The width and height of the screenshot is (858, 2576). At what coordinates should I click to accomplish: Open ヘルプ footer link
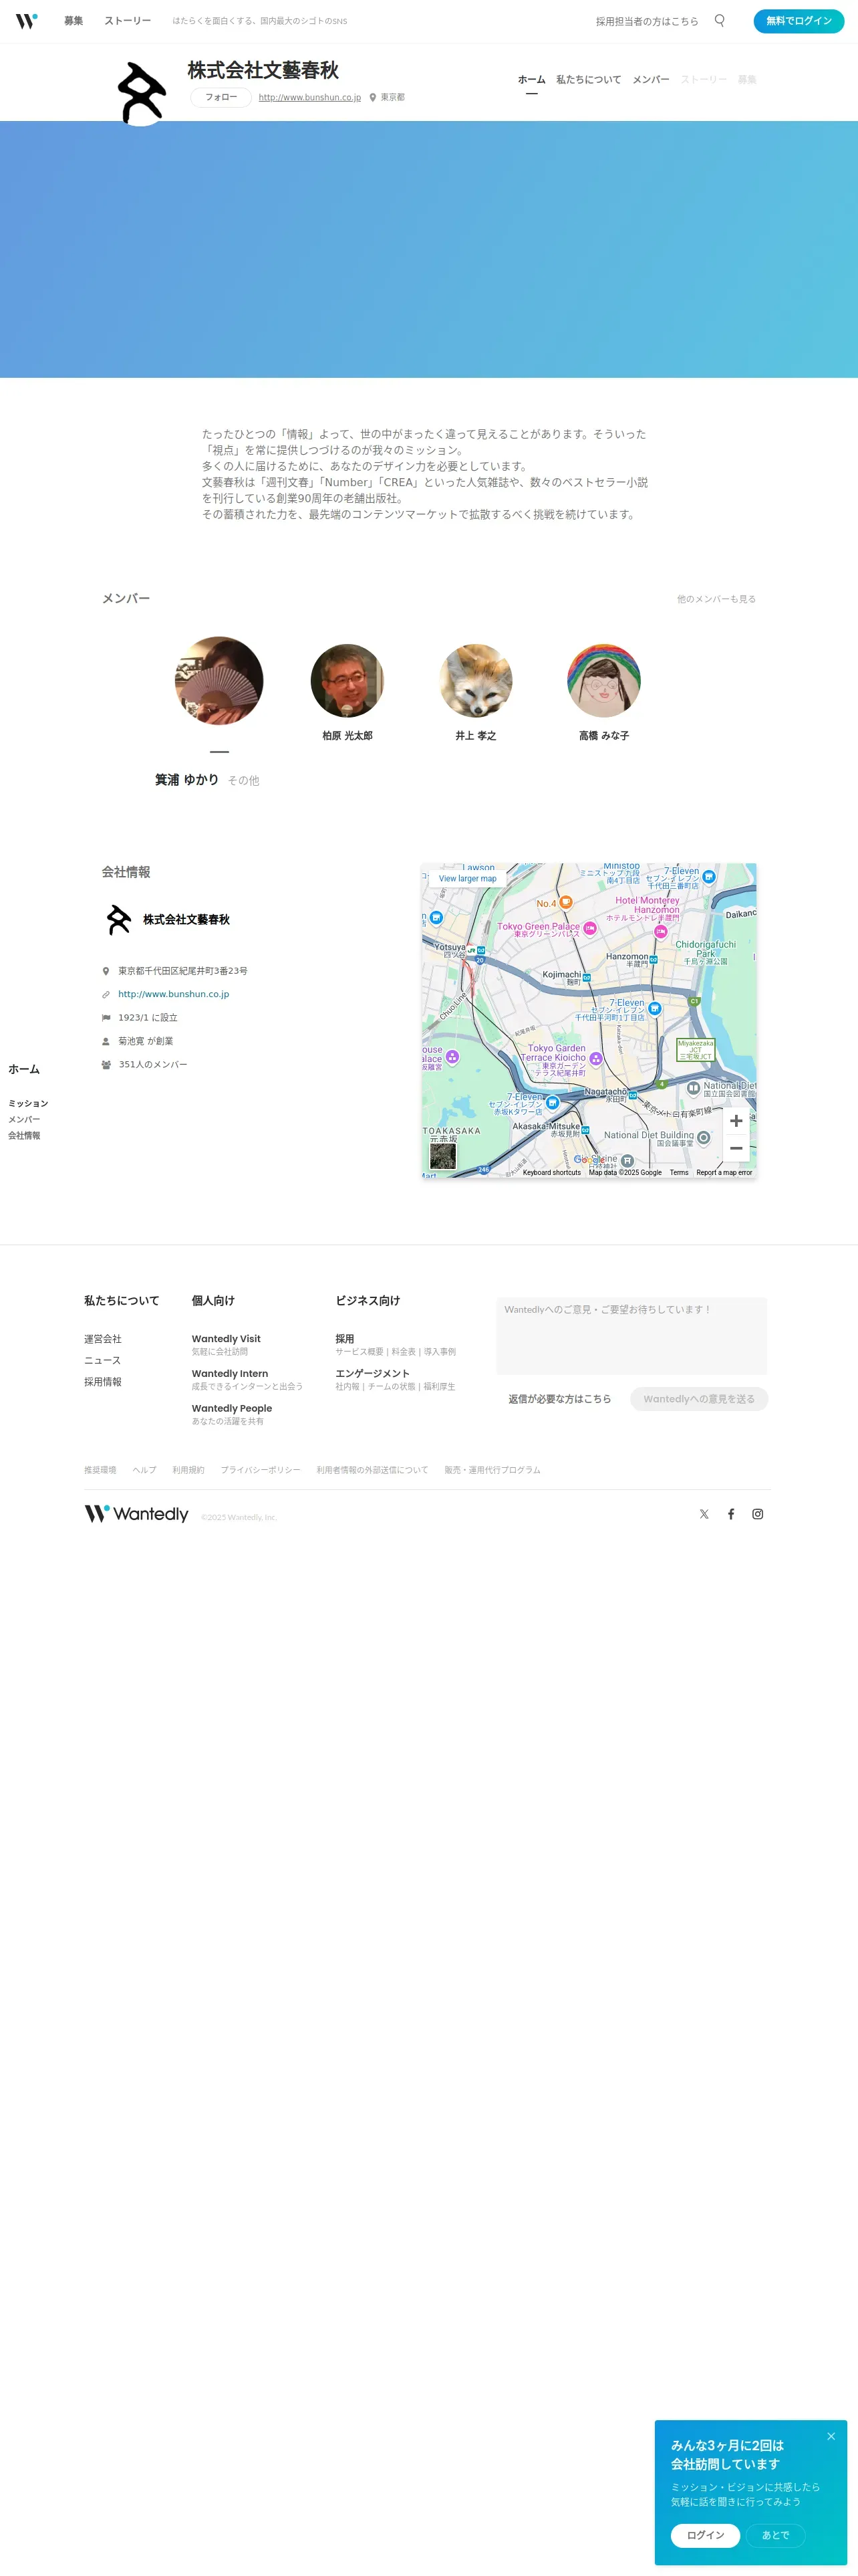(144, 1470)
